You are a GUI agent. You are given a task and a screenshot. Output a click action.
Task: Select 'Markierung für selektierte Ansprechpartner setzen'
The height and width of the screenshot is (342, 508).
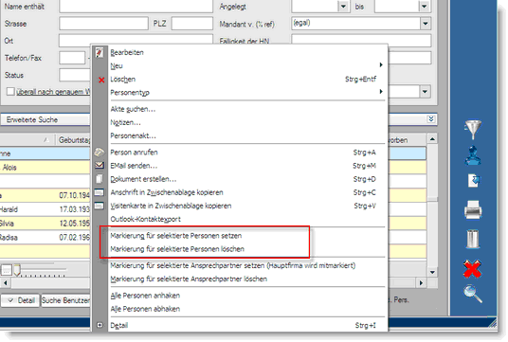[247, 265]
